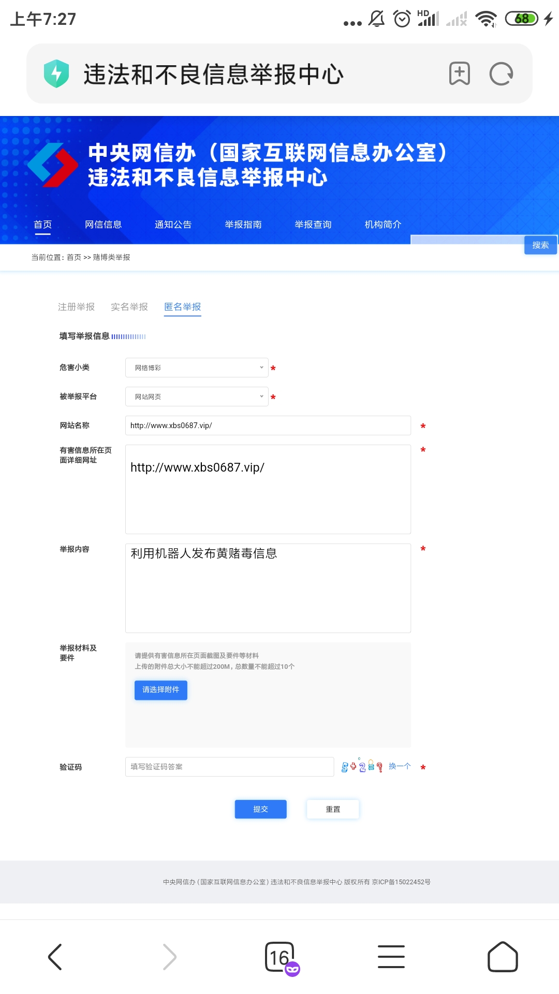This screenshot has height=994, width=559.
Task: Open the 危害小类 dropdown
Action: click(x=197, y=368)
